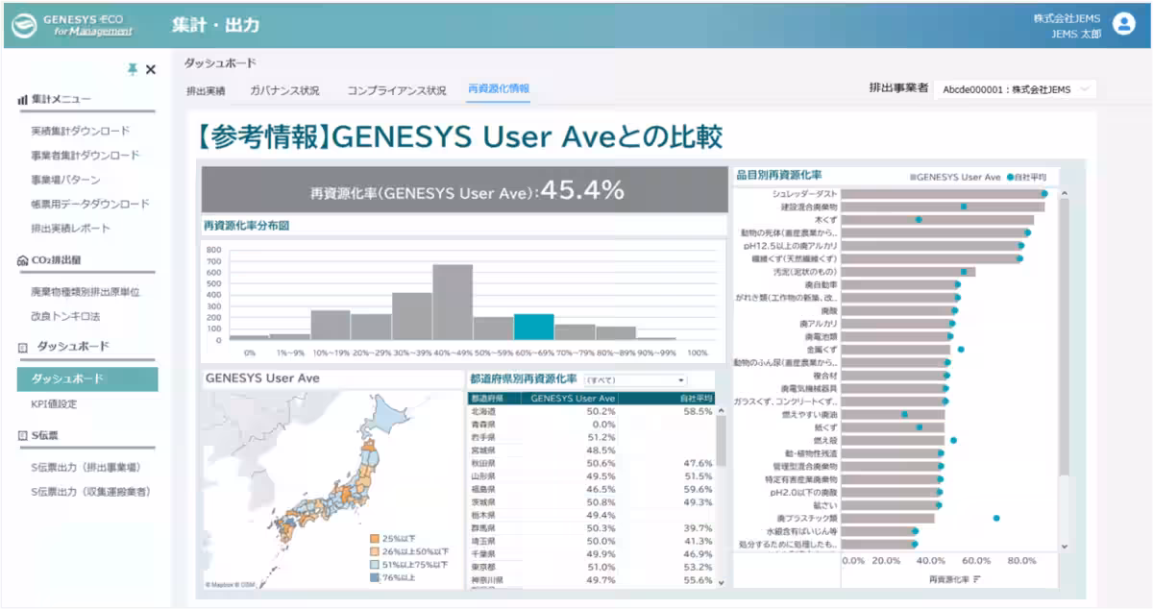This screenshot has height=609, width=1153.
Task: Click the 25%以下 orange legend swatch
Action: (x=375, y=539)
